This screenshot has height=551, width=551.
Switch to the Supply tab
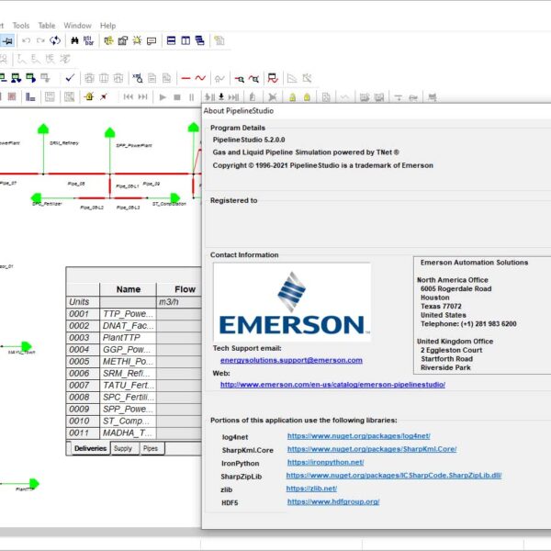point(123,448)
